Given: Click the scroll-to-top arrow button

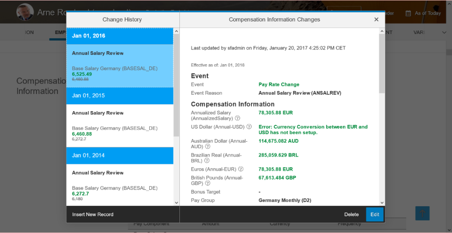Looking at the screenshot, I should click(x=422, y=214).
